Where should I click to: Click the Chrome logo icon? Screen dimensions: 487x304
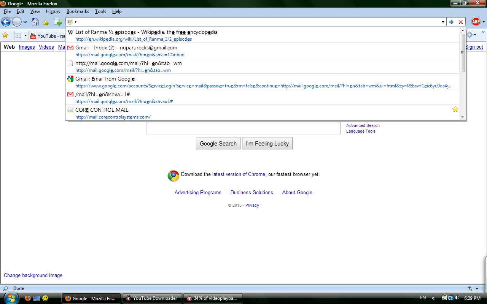pos(173,175)
